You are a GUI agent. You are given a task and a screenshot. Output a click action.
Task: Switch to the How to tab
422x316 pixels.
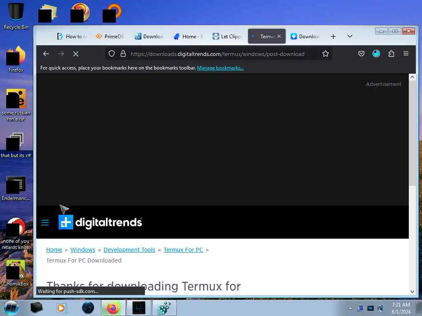pyautogui.click(x=72, y=36)
